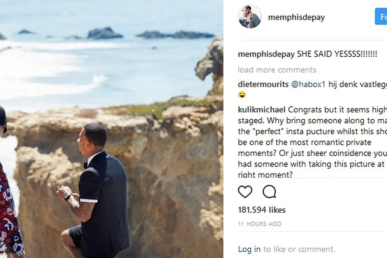
Task: Click the laughing emoji in dietermourits' comment
Action: coord(242,95)
